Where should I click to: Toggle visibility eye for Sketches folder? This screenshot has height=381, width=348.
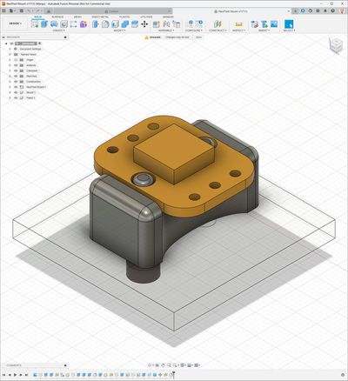click(x=16, y=76)
